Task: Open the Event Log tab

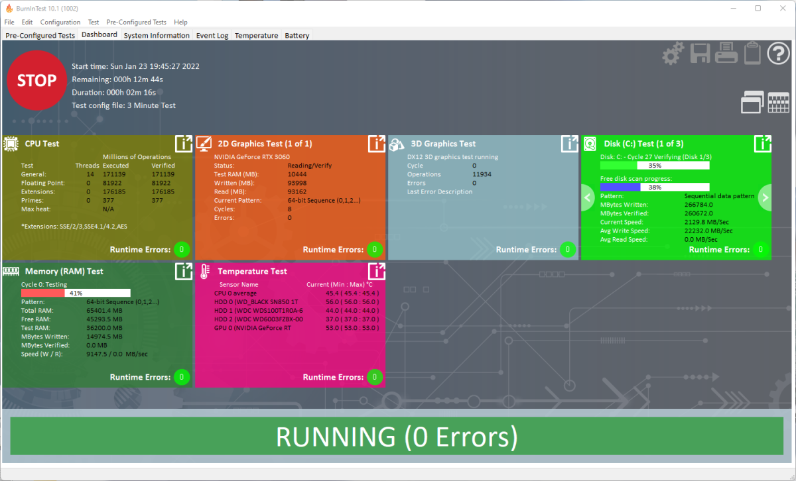Action: tap(212, 35)
